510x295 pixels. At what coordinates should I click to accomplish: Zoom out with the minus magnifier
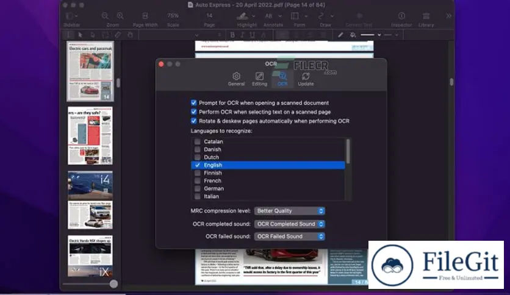(x=105, y=16)
